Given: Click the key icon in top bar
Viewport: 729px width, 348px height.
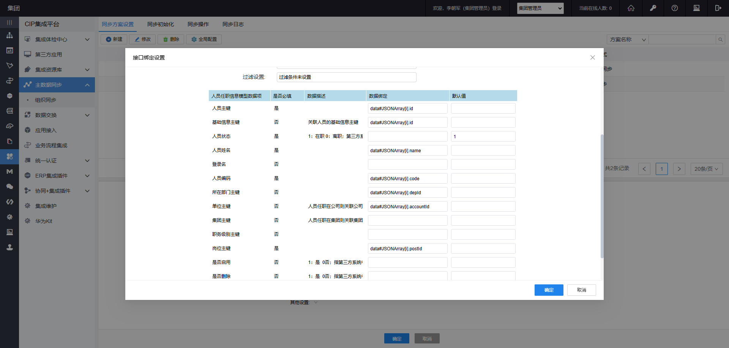Looking at the screenshot, I should (653, 8).
